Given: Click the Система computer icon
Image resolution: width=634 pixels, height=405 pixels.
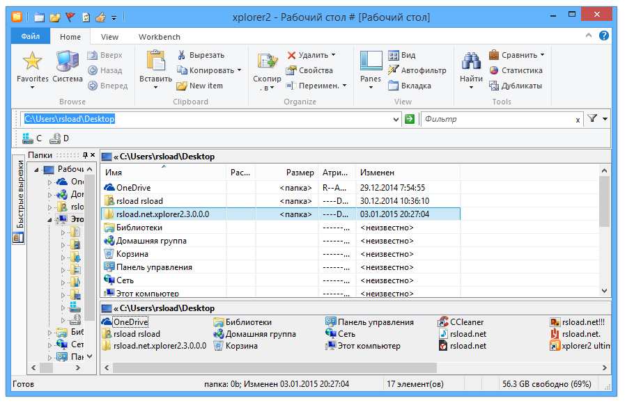Looking at the screenshot, I should coord(68,67).
